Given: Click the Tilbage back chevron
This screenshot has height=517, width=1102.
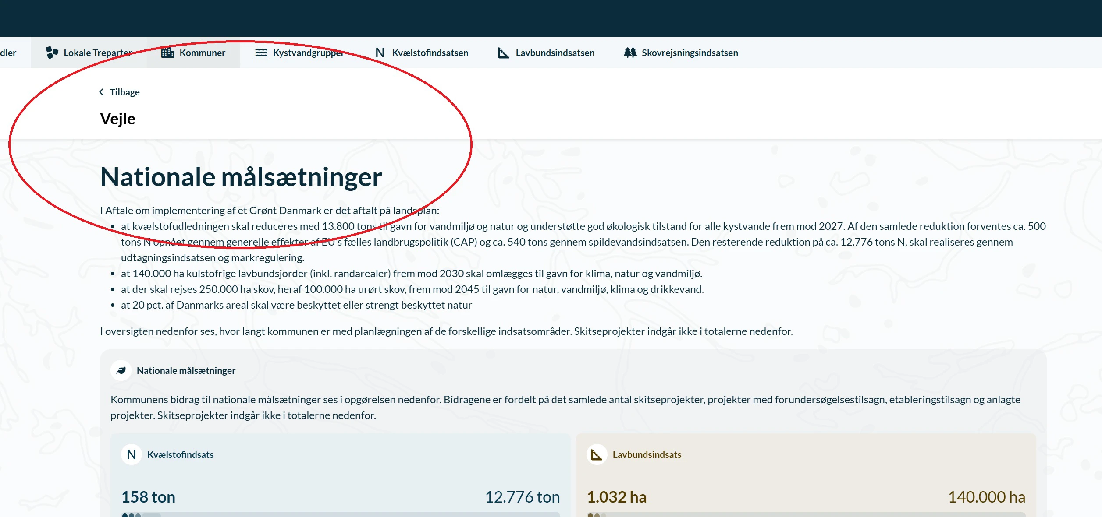Looking at the screenshot, I should [102, 92].
